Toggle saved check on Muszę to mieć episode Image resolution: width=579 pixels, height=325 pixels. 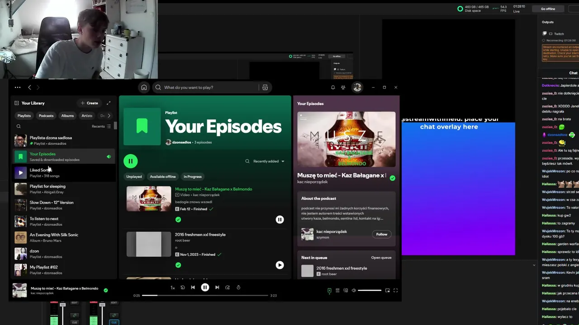(x=178, y=220)
